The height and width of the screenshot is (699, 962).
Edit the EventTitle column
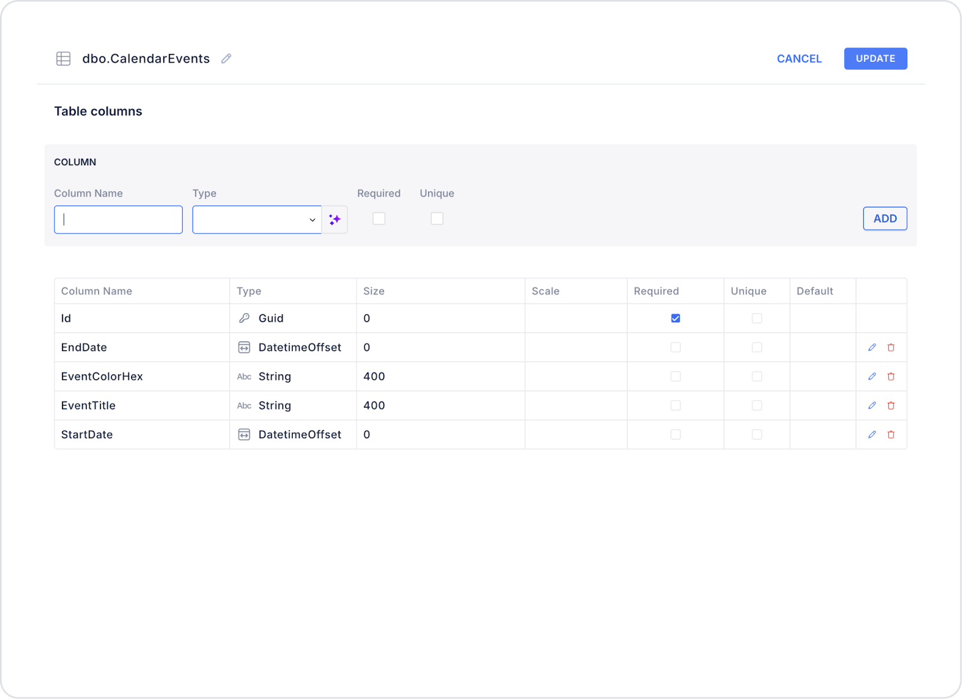point(872,405)
